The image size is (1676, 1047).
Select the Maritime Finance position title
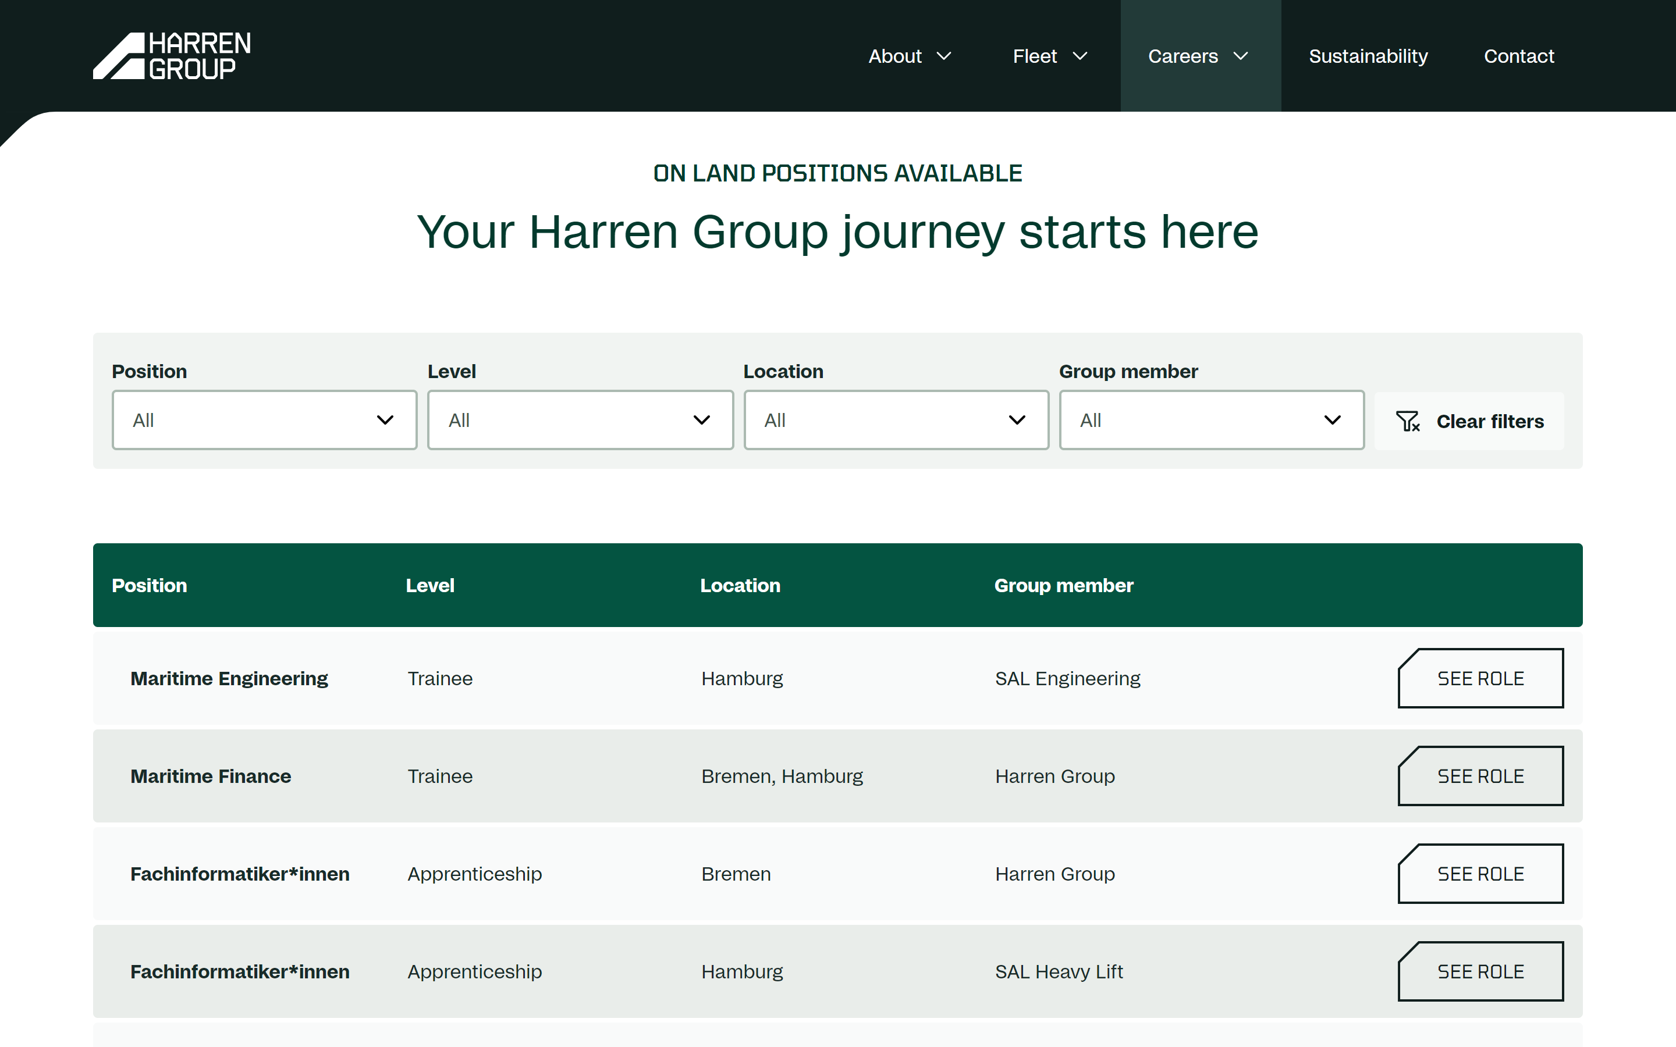tap(211, 777)
